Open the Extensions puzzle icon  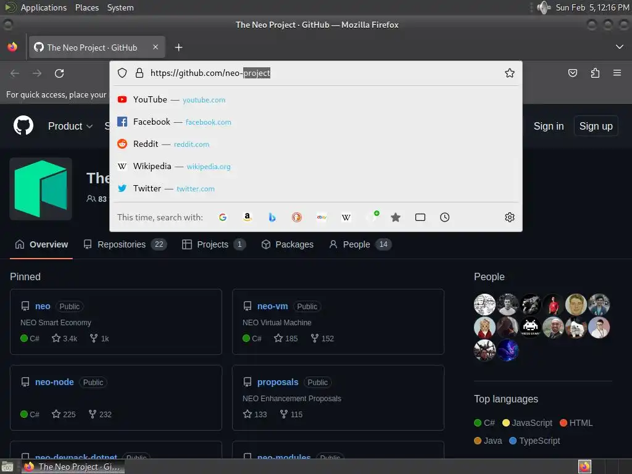point(595,73)
